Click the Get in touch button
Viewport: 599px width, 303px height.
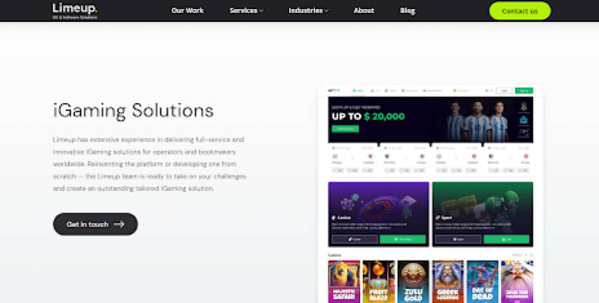tap(95, 224)
